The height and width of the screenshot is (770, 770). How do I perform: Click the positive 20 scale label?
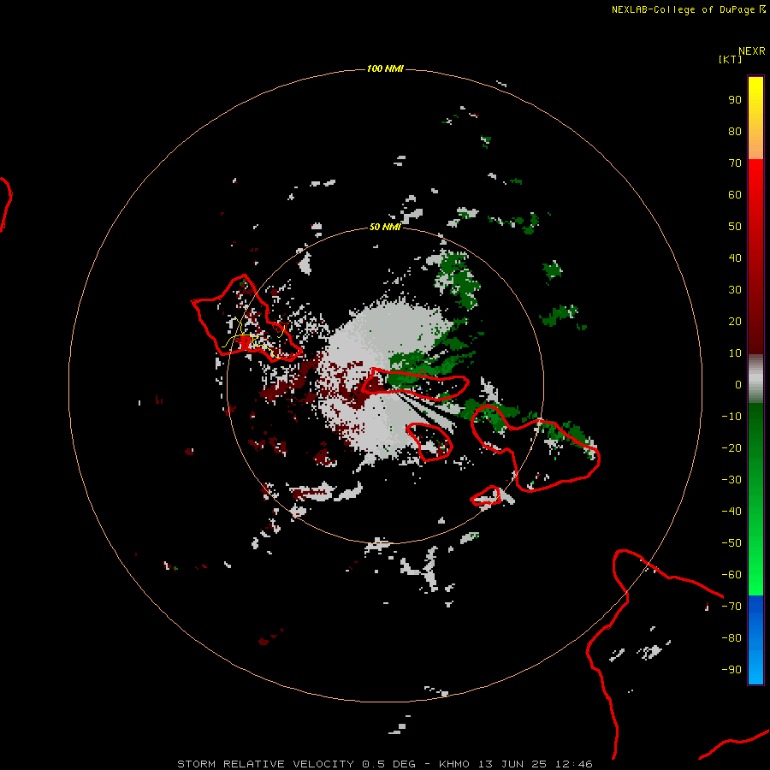pos(735,321)
